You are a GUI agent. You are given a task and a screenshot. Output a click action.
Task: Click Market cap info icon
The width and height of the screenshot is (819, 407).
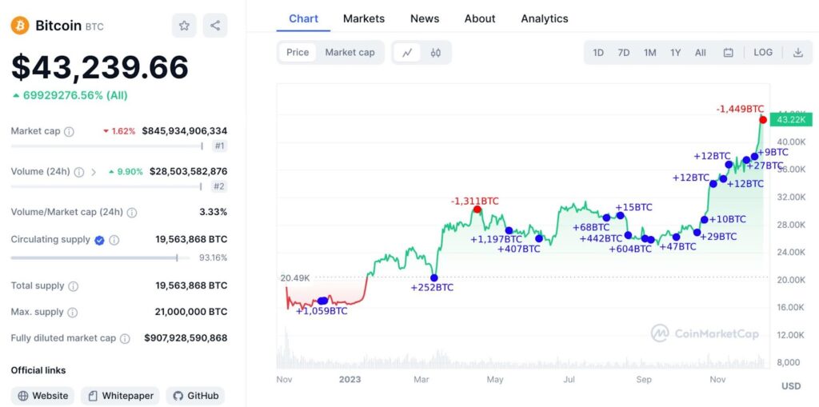(x=69, y=131)
